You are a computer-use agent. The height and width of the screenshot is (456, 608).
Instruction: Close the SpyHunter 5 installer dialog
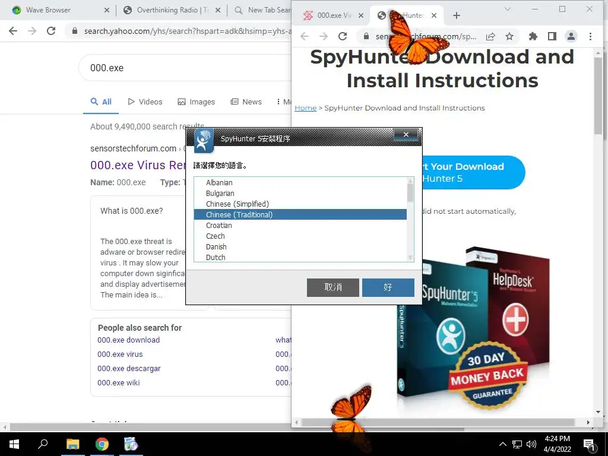point(406,134)
